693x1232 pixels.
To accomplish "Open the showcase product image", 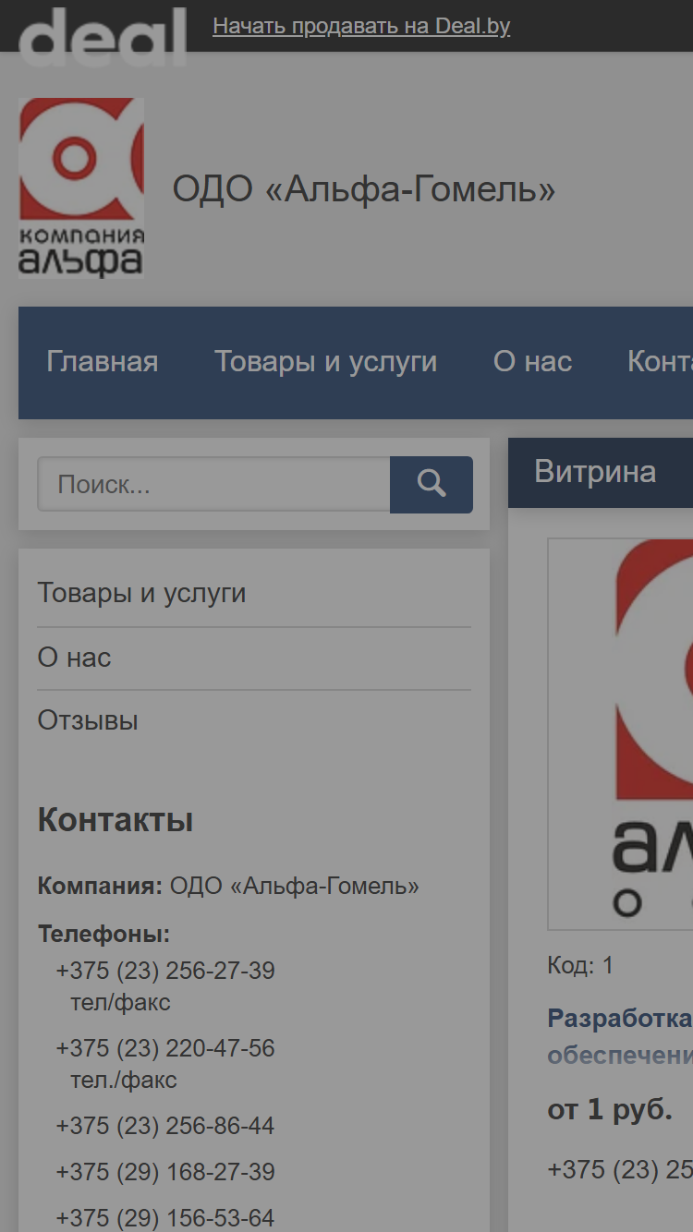I will 620,734.
